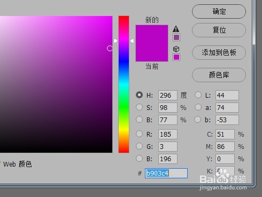Select the H hue radio button
Screen dimensions: 262x197
(x=139, y=95)
